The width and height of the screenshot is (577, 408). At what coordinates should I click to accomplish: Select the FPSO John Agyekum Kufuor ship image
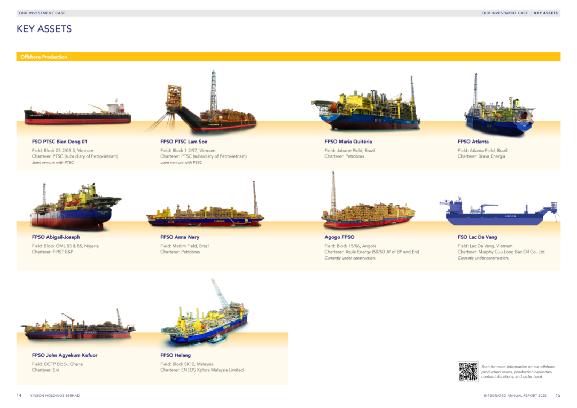tap(77, 327)
